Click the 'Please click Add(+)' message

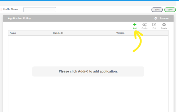[88, 71]
